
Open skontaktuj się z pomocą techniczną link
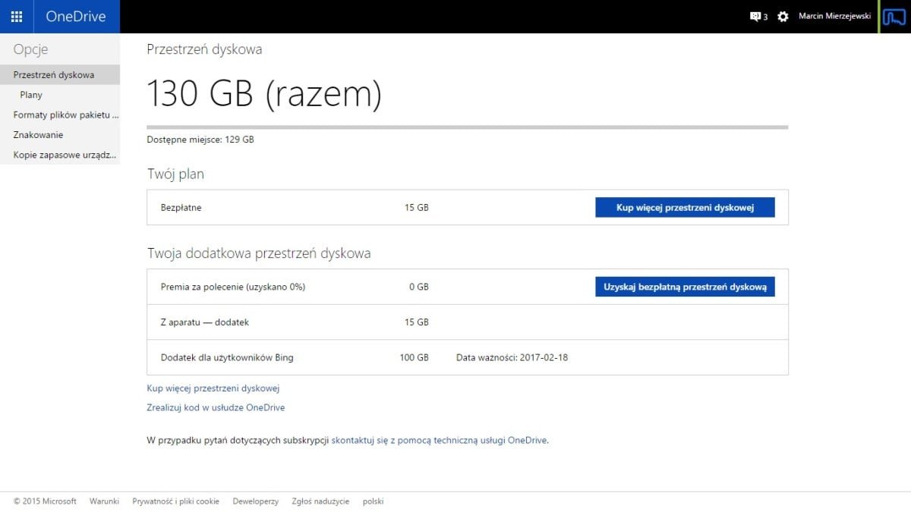click(440, 440)
